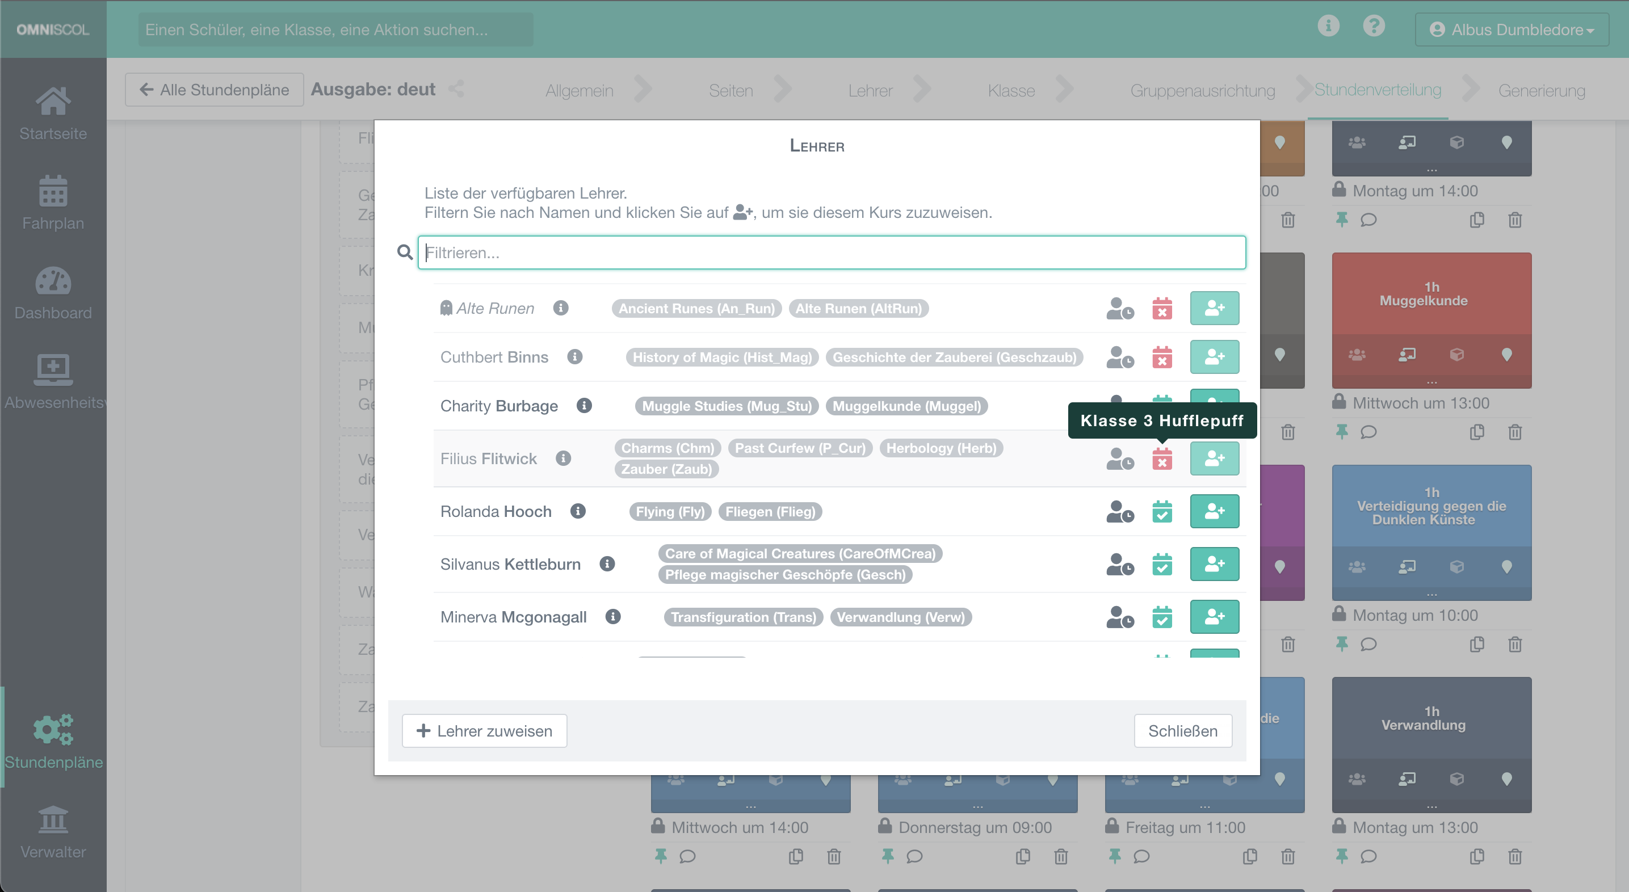The width and height of the screenshot is (1629, 892).
Task: Click the red Muggelkunde lesson card
Action: (x=1431, y=297)
